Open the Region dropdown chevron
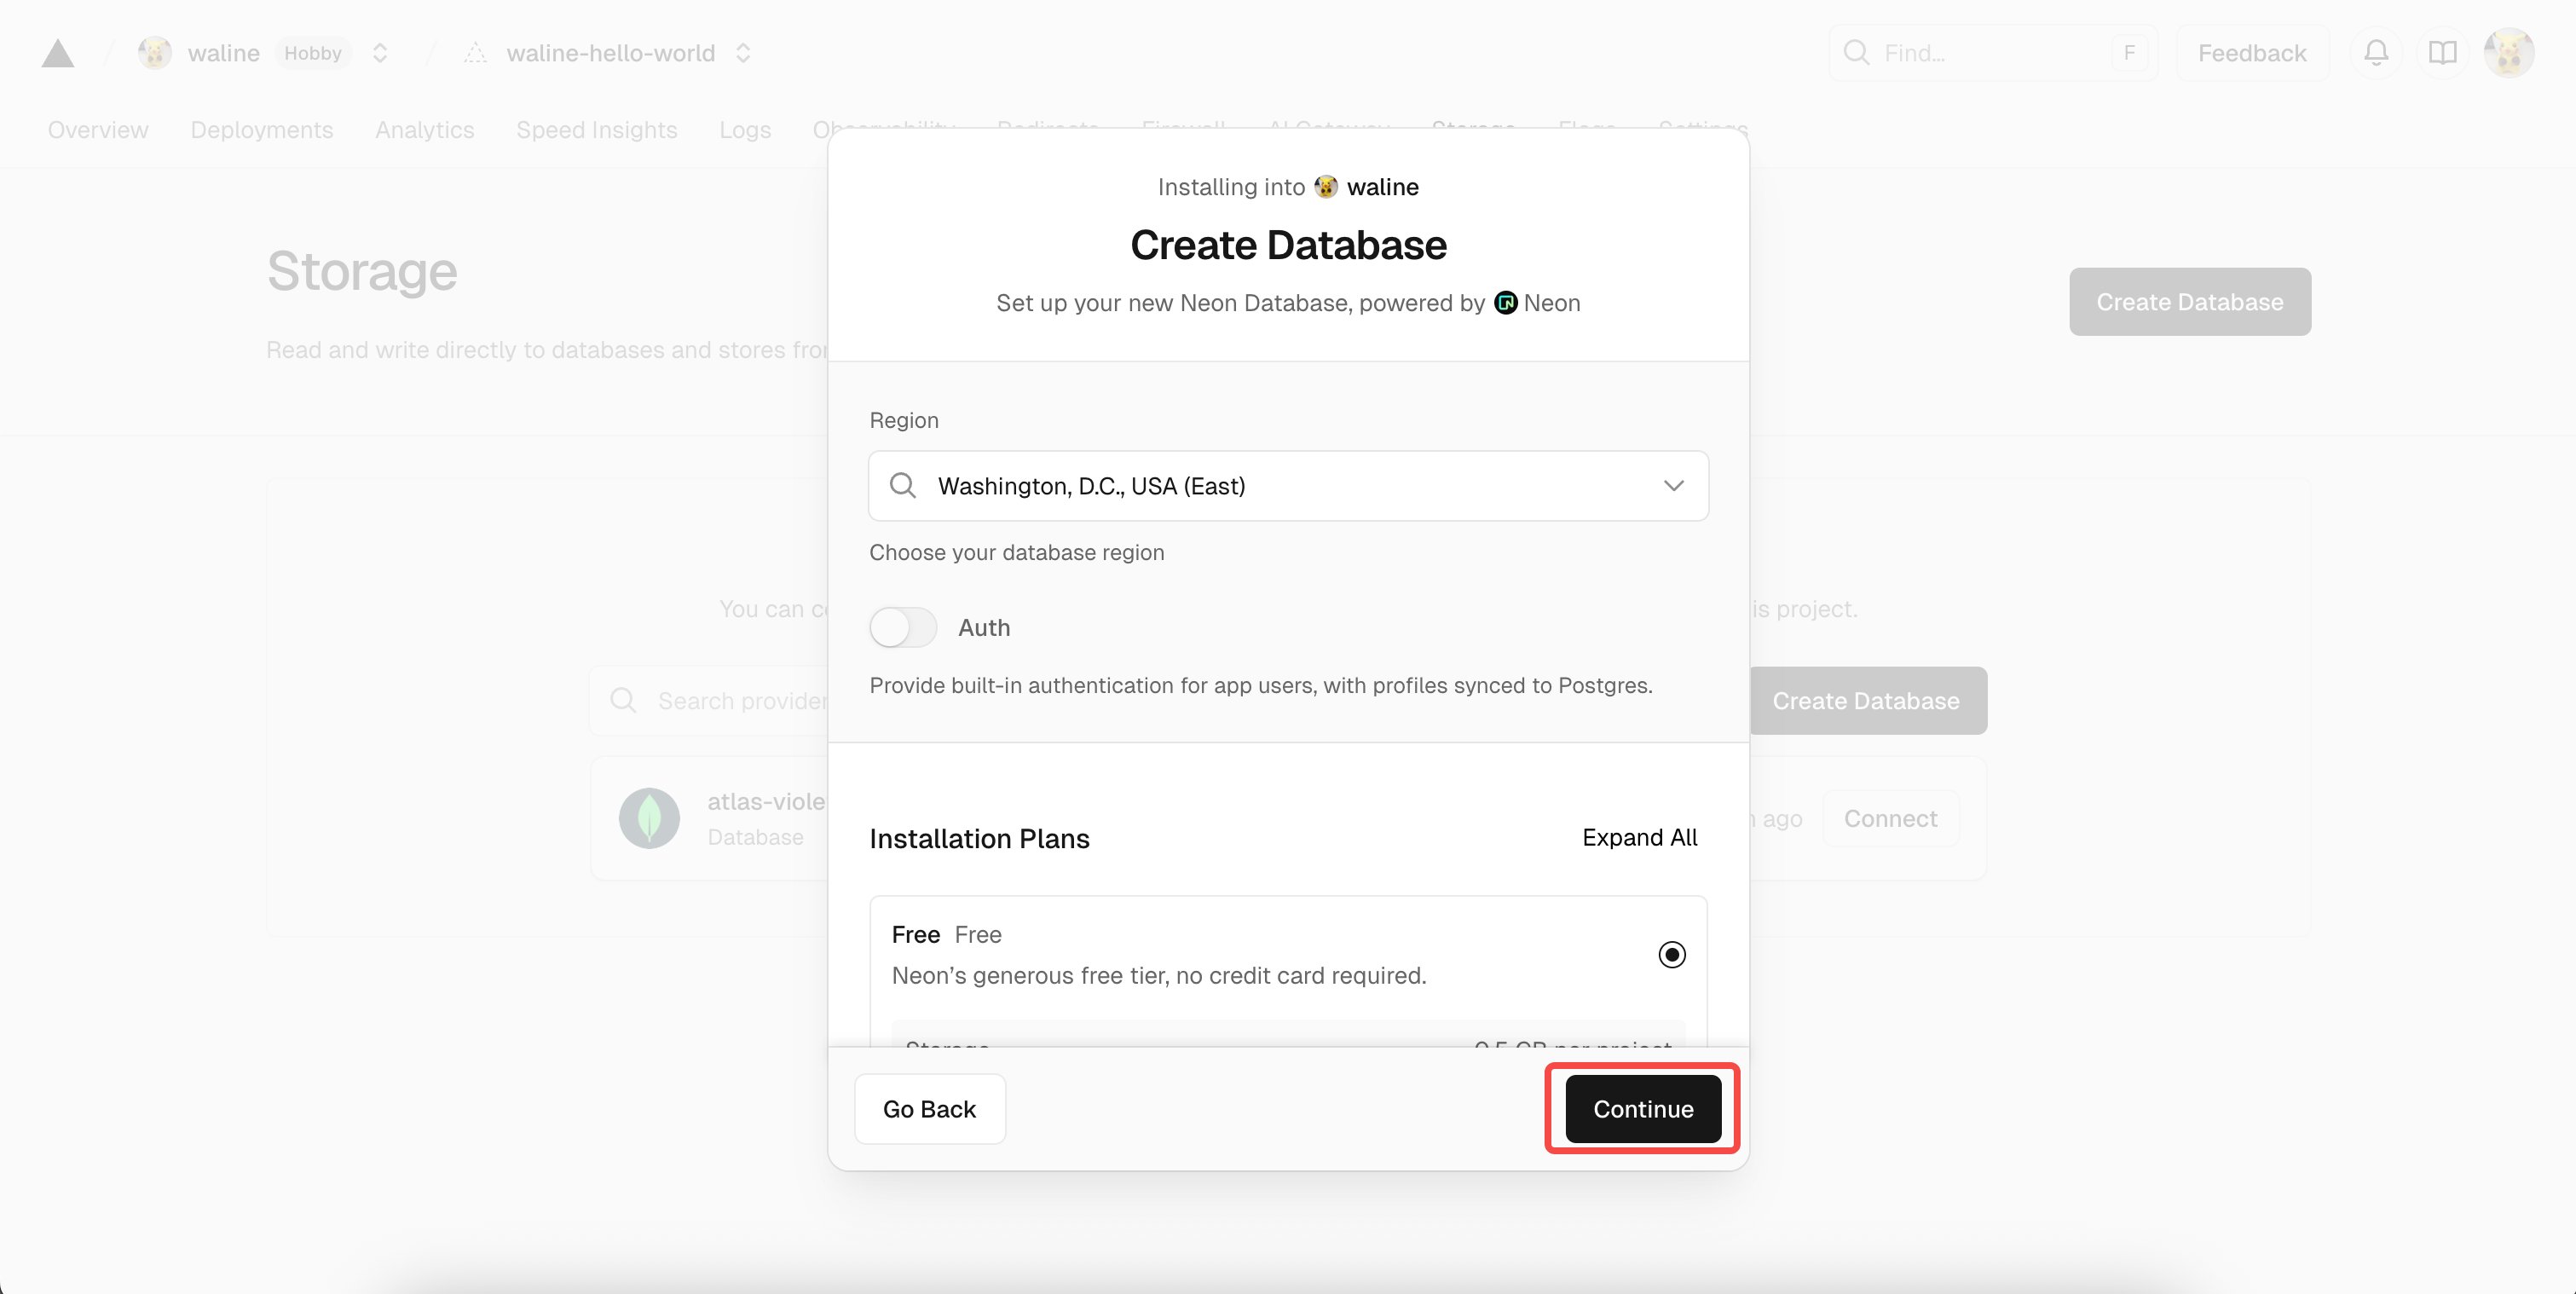Screen dimensions: 2576x1294 tap(1673, 486)
